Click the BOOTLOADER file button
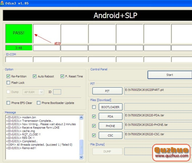 coord(110,107)
